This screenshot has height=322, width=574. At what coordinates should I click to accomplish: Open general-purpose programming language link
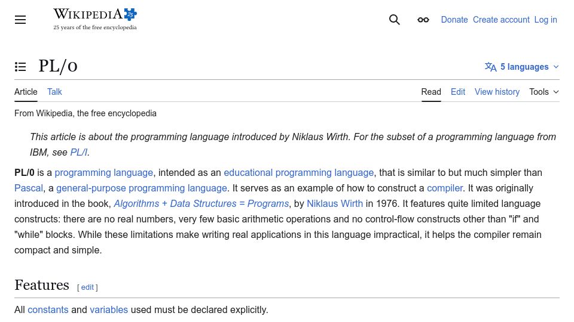tap(142, 188)
